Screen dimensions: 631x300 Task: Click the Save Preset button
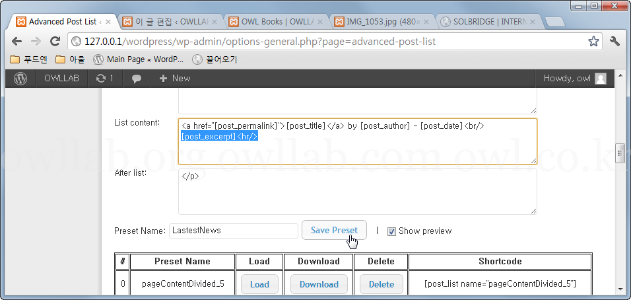click(334, 230)
